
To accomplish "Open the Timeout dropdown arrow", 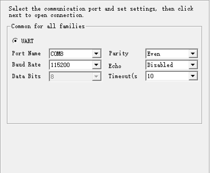I will (x=193, y=76).
